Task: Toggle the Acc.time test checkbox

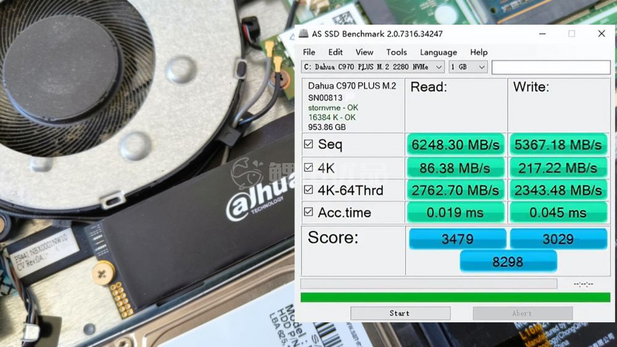Action: (x=308, y=212)
